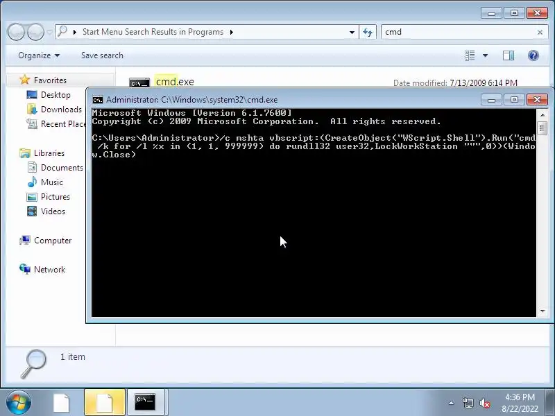
Task: Click the cmd window scroll up arrow
Action: 543,115
